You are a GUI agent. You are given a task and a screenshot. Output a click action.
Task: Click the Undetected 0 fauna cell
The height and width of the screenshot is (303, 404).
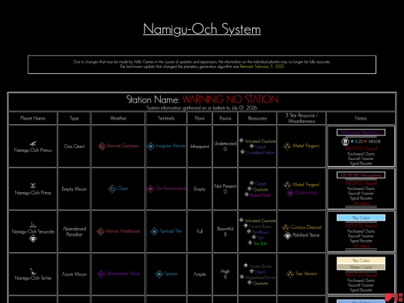click(225, 146)
